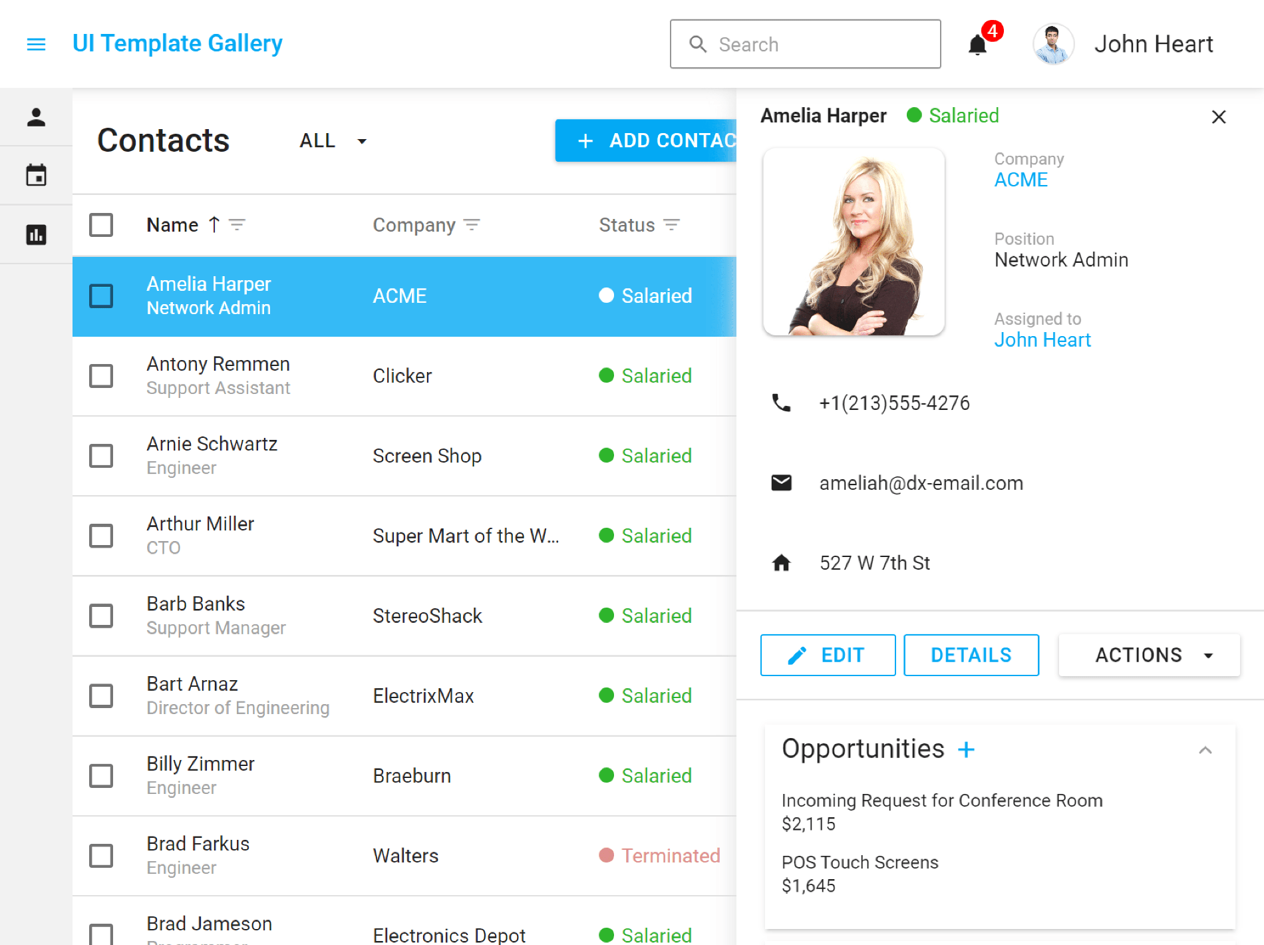The height and width of the screenshot is (945, 1264).
Task: Expand the ACTIONS dropdown button
Action: 1149,656
